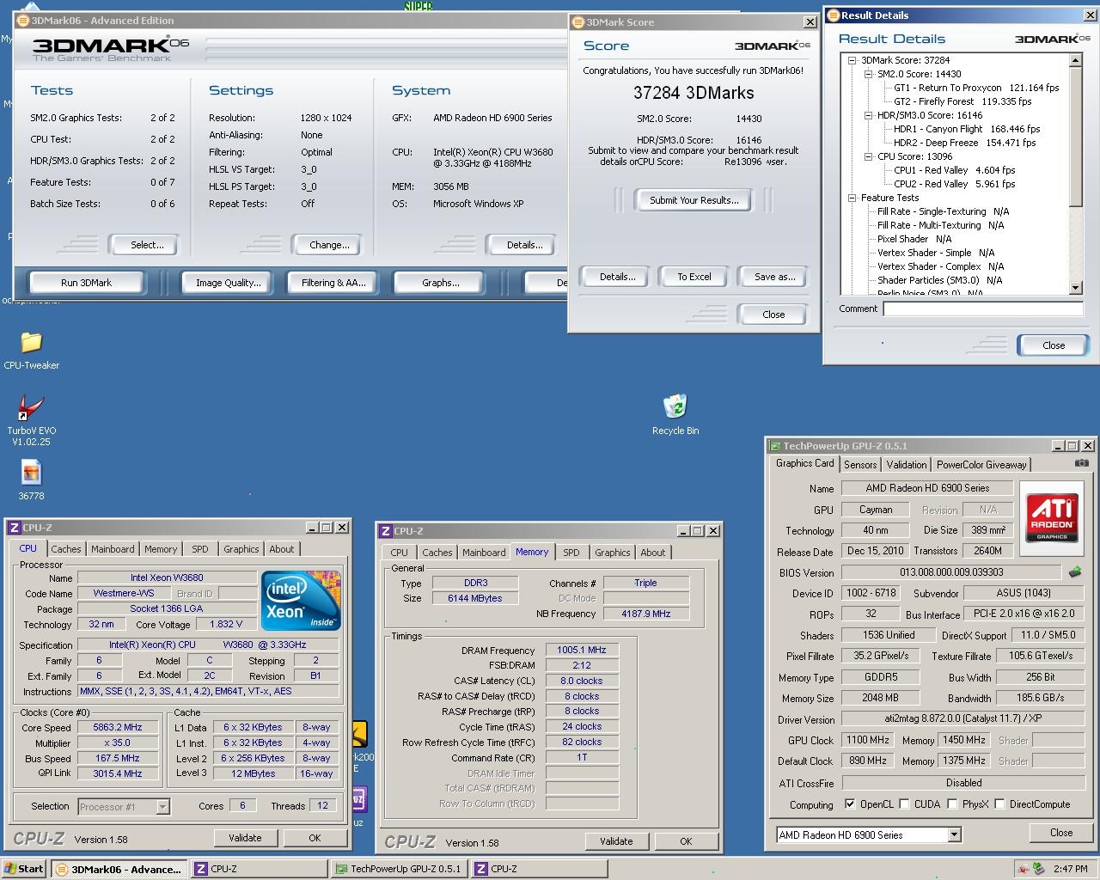This screenshot has width=1100, height=880.
Task: Click into the Comment text field
Action: point(982,309)
